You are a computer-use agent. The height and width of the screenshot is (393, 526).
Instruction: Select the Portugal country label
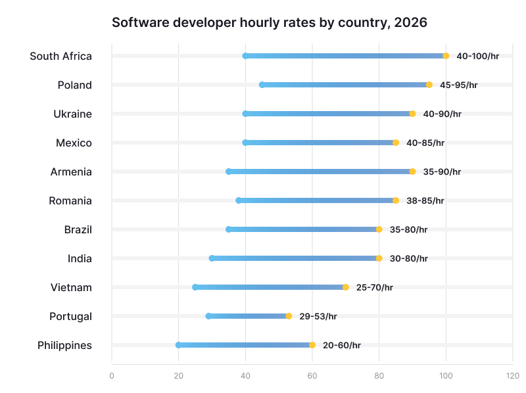tap(71, 317)
